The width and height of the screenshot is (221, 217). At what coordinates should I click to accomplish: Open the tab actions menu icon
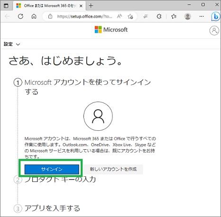coord(6,6)
